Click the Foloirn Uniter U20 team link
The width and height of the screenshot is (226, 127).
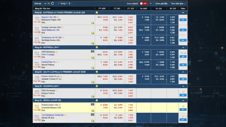[50, 105]
